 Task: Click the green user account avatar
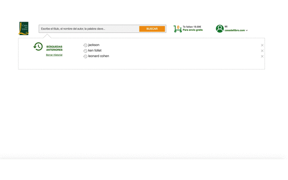coord(220,29)
